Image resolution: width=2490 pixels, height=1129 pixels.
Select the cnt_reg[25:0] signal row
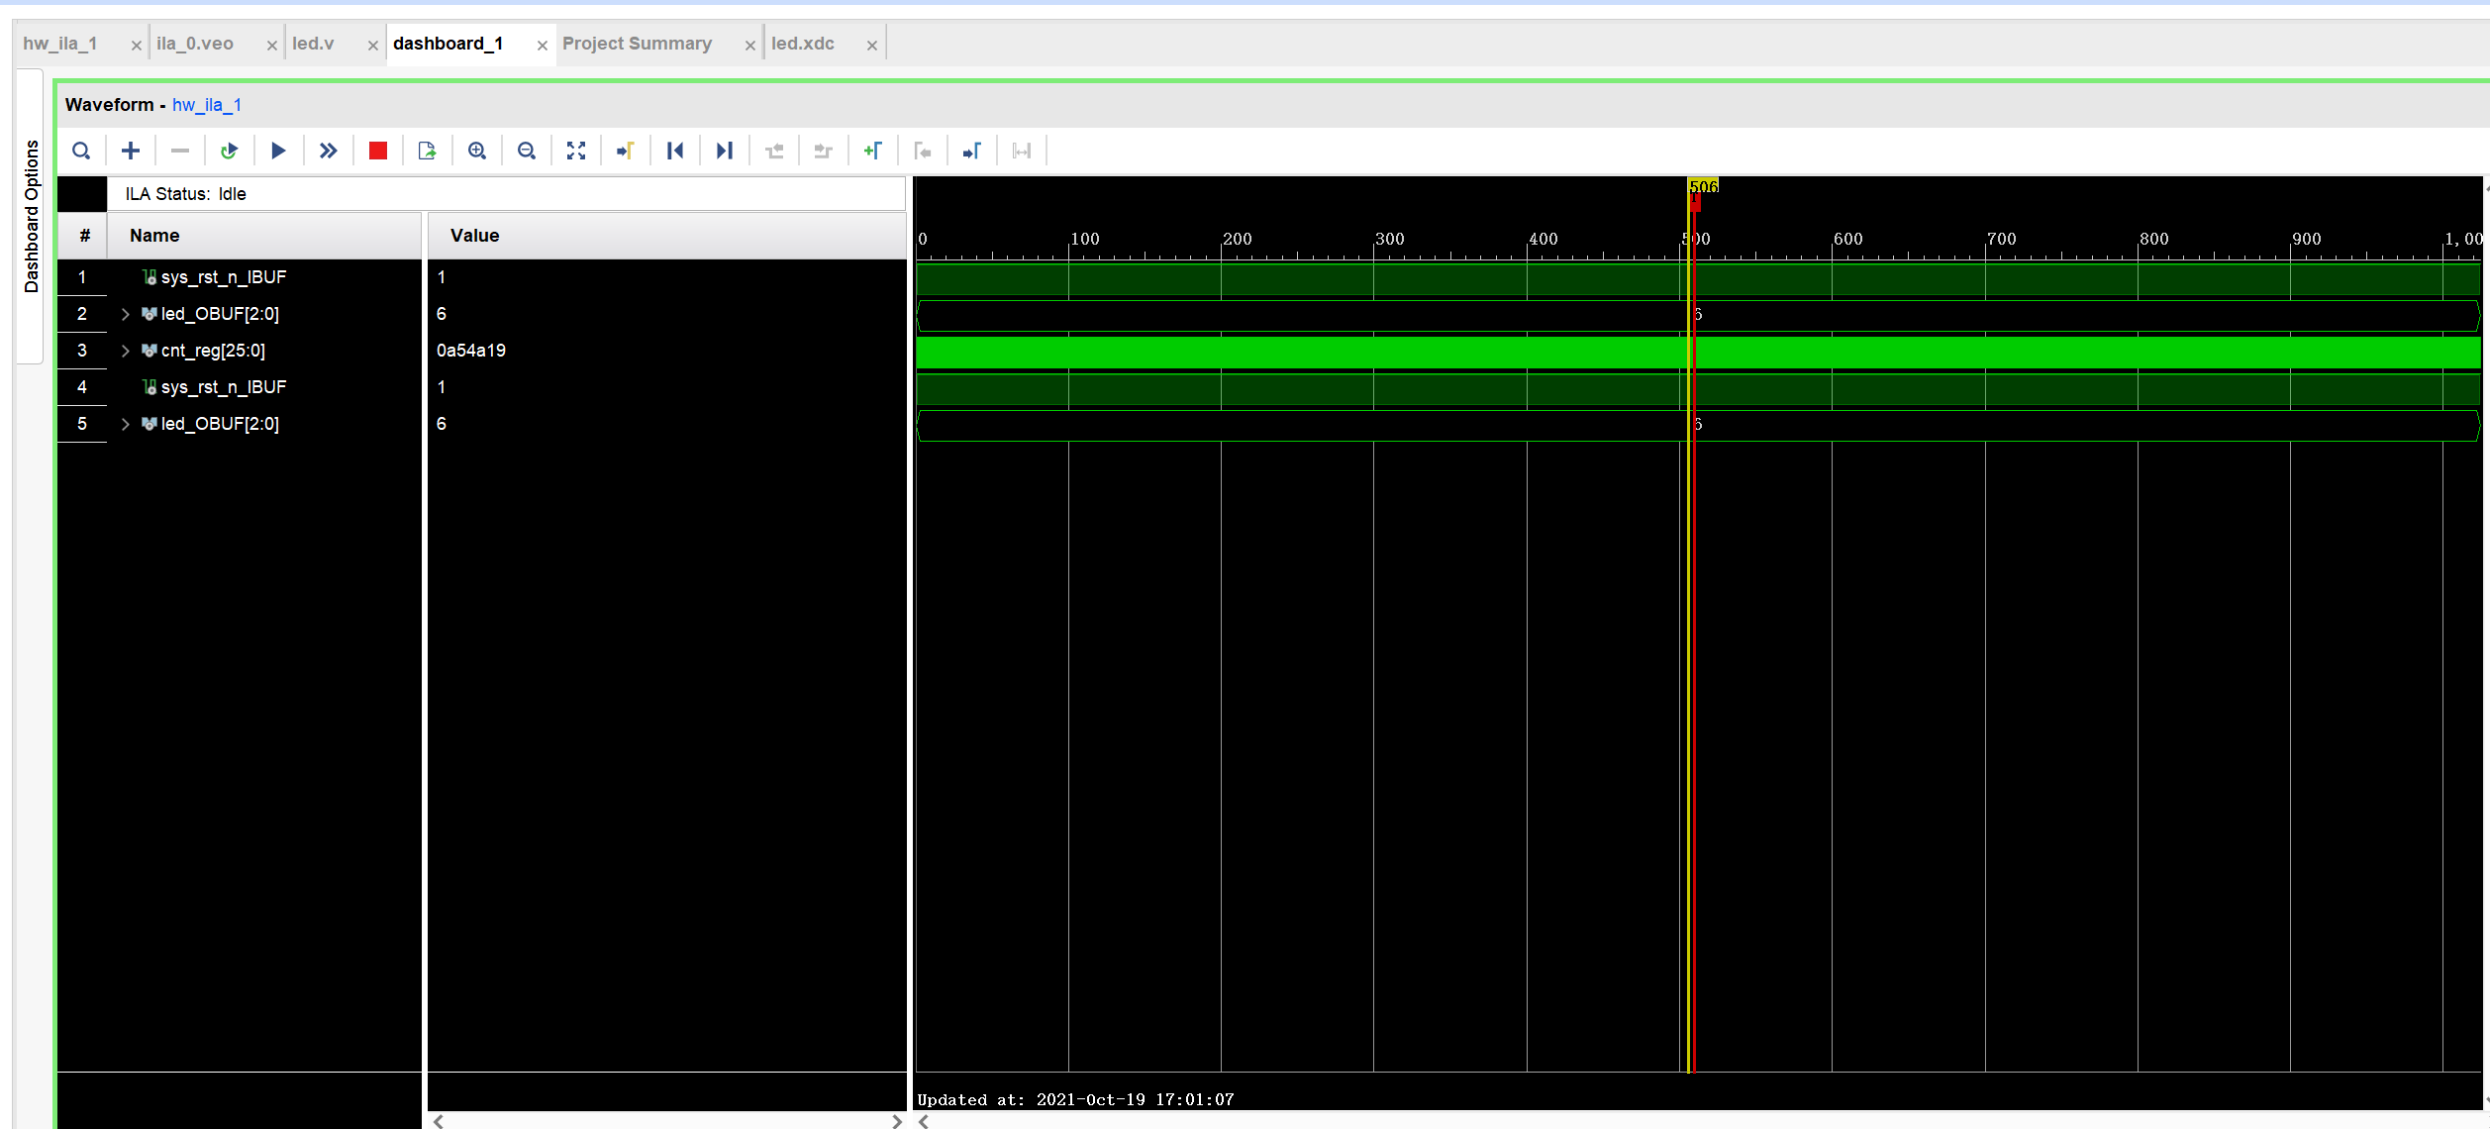pos(213,351)
